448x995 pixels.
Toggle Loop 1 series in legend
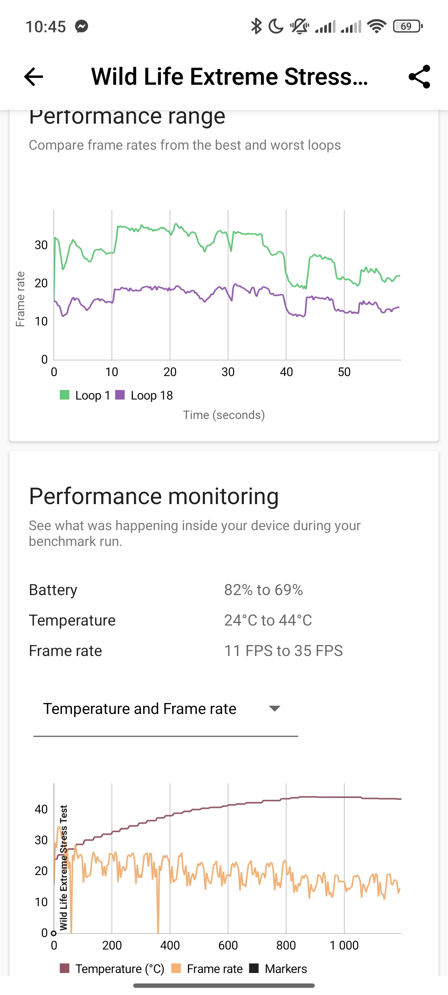[x=85, y=395]
